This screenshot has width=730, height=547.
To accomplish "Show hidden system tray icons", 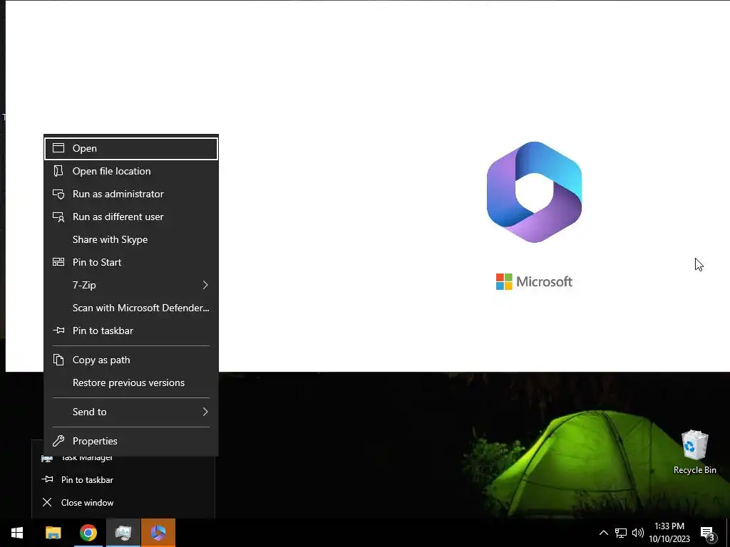I will point(603,533).
